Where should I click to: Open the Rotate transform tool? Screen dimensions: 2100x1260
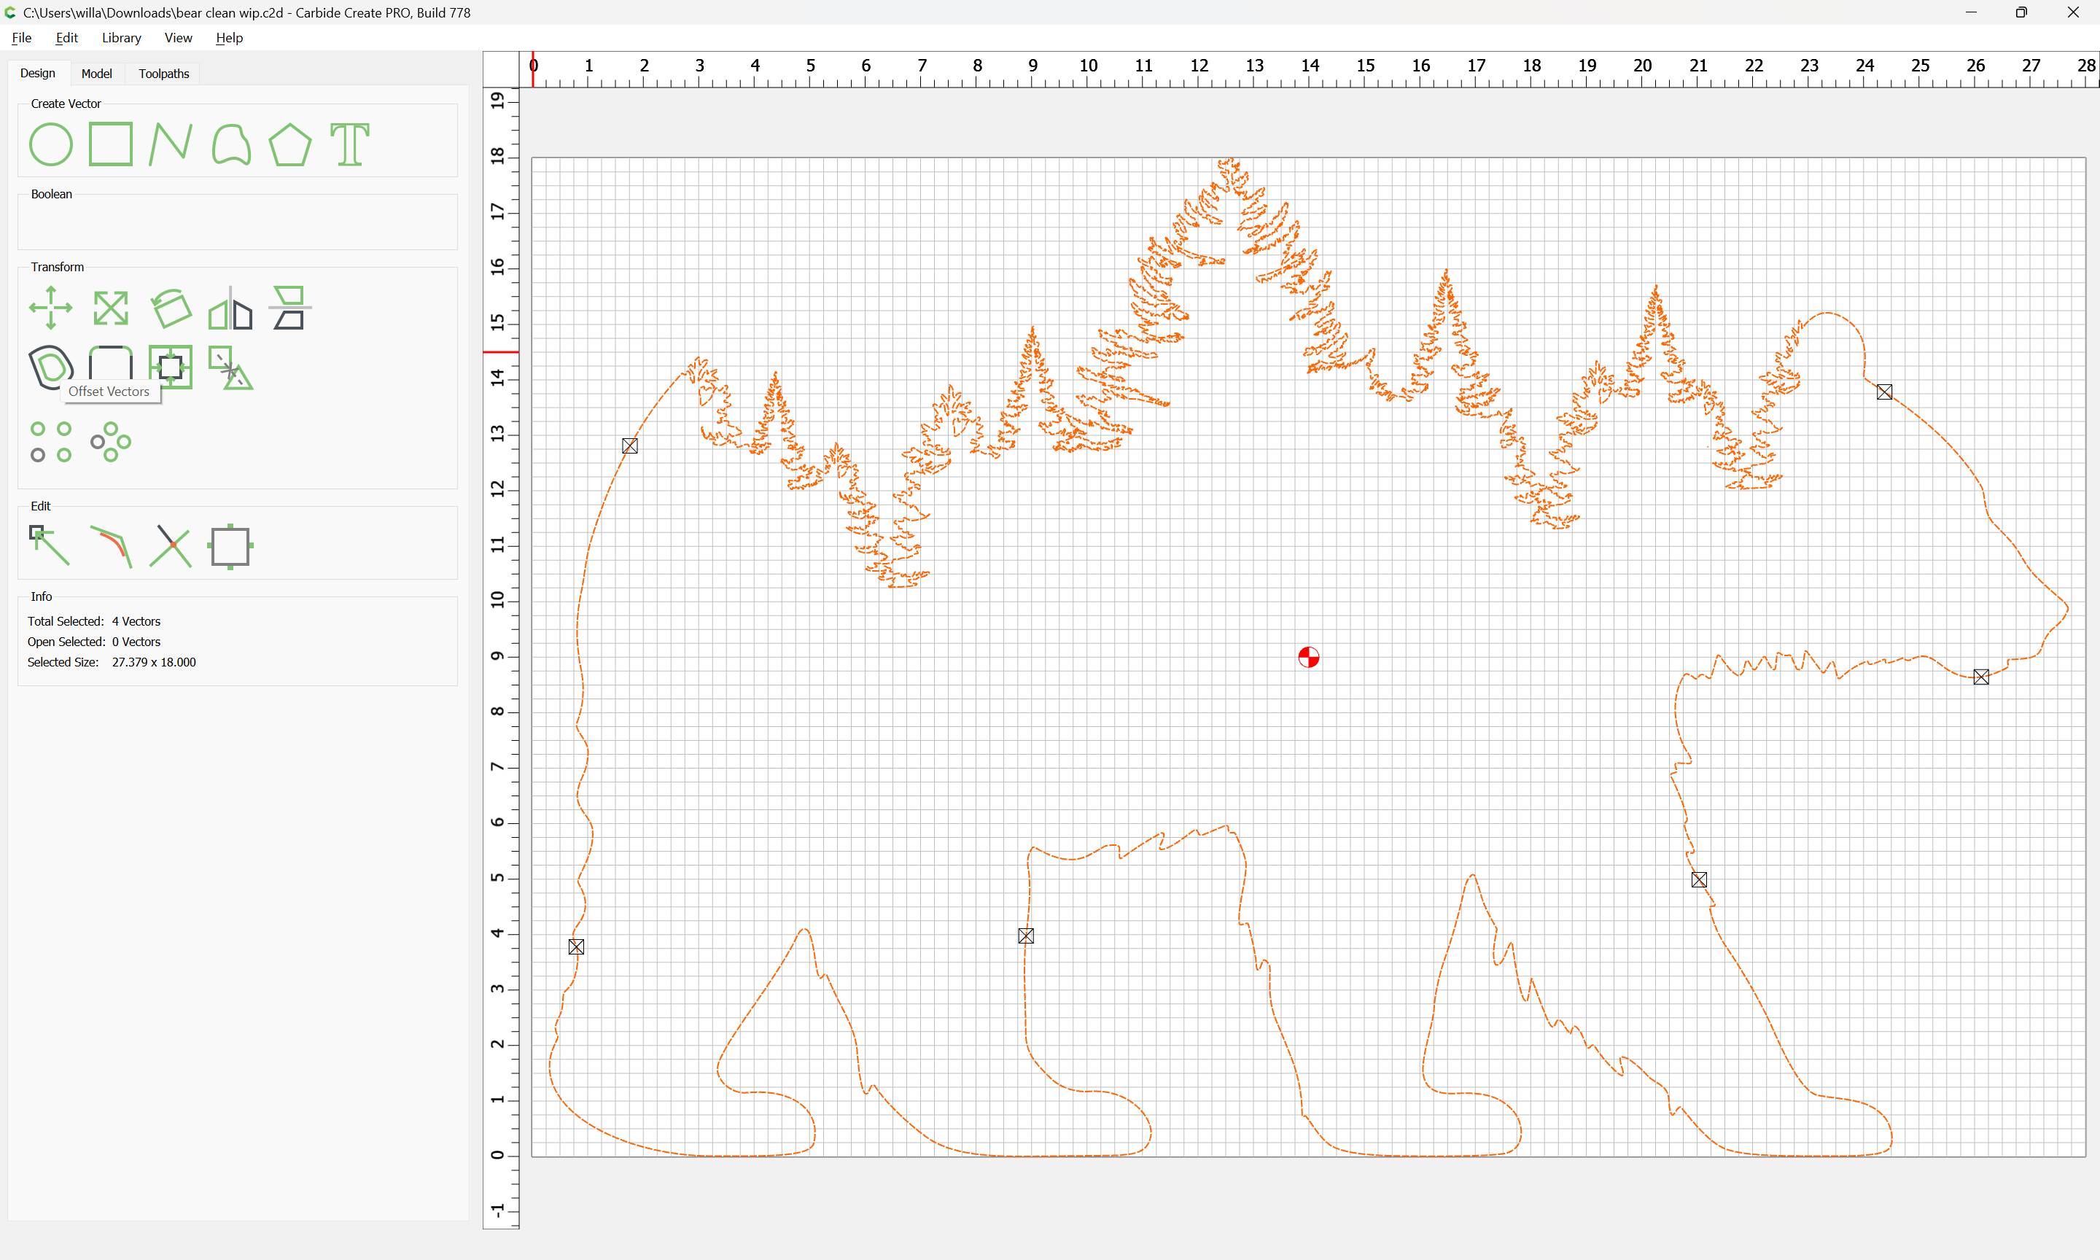coord(171,308)
